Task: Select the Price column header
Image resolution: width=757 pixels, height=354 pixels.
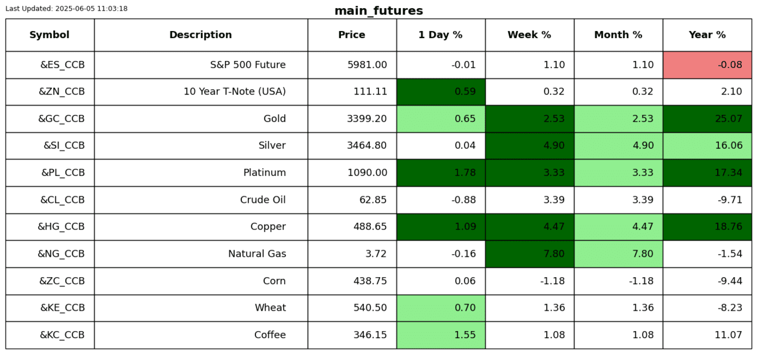Action: point(352,35)
